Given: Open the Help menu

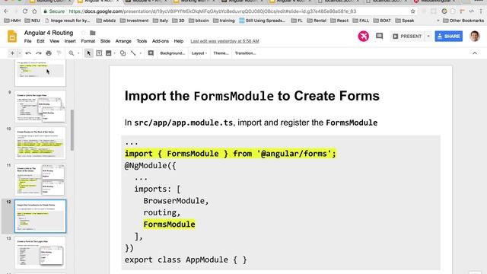Looking at the screenshot, I should [179, 41].
